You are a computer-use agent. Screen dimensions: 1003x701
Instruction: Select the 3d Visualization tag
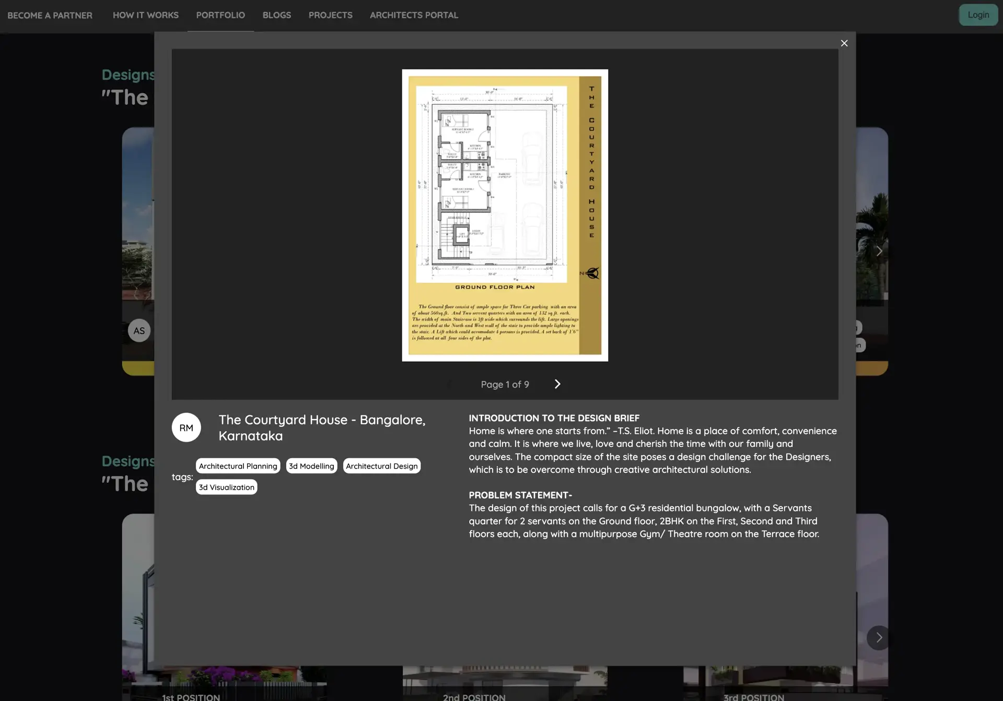226,487
